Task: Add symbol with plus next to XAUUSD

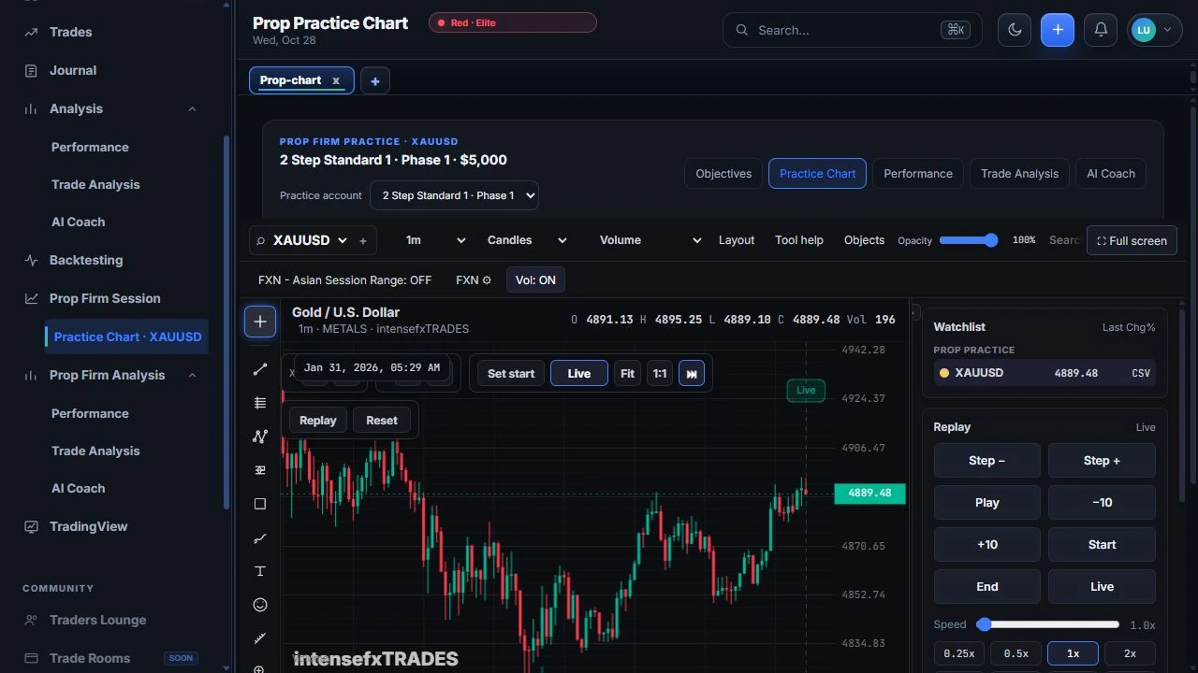Action: [363, 240]
